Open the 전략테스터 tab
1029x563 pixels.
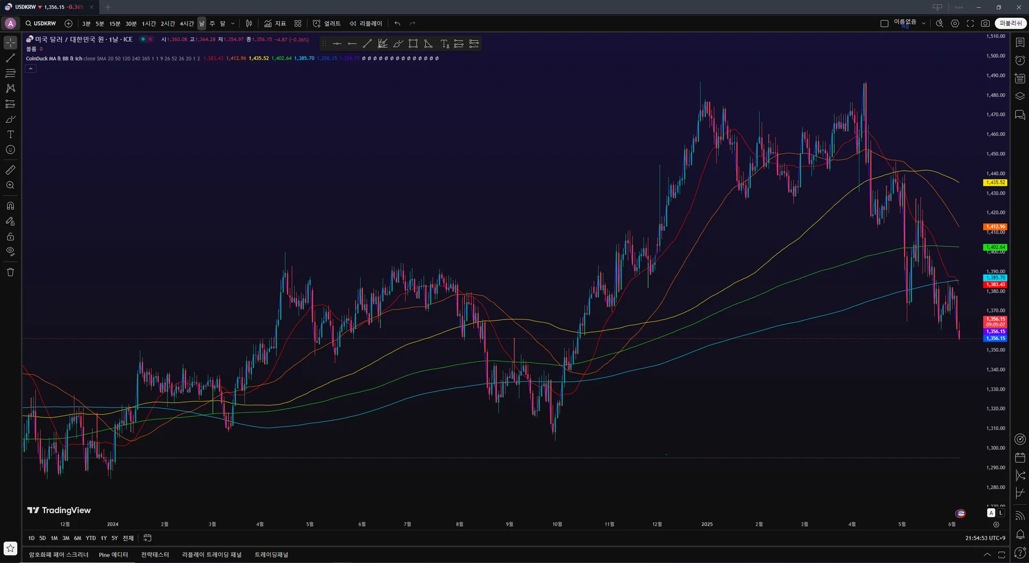[x=155, y=555]
